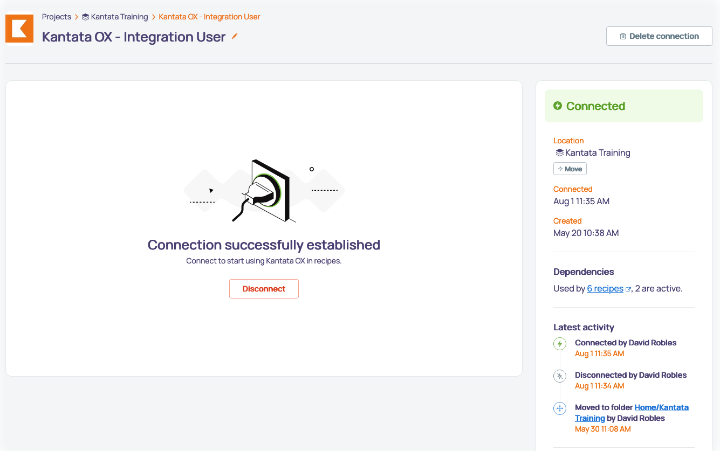Click the Kantata OX - Integration User breadcrumb
The image size is (720, 451).
(209, 17)
